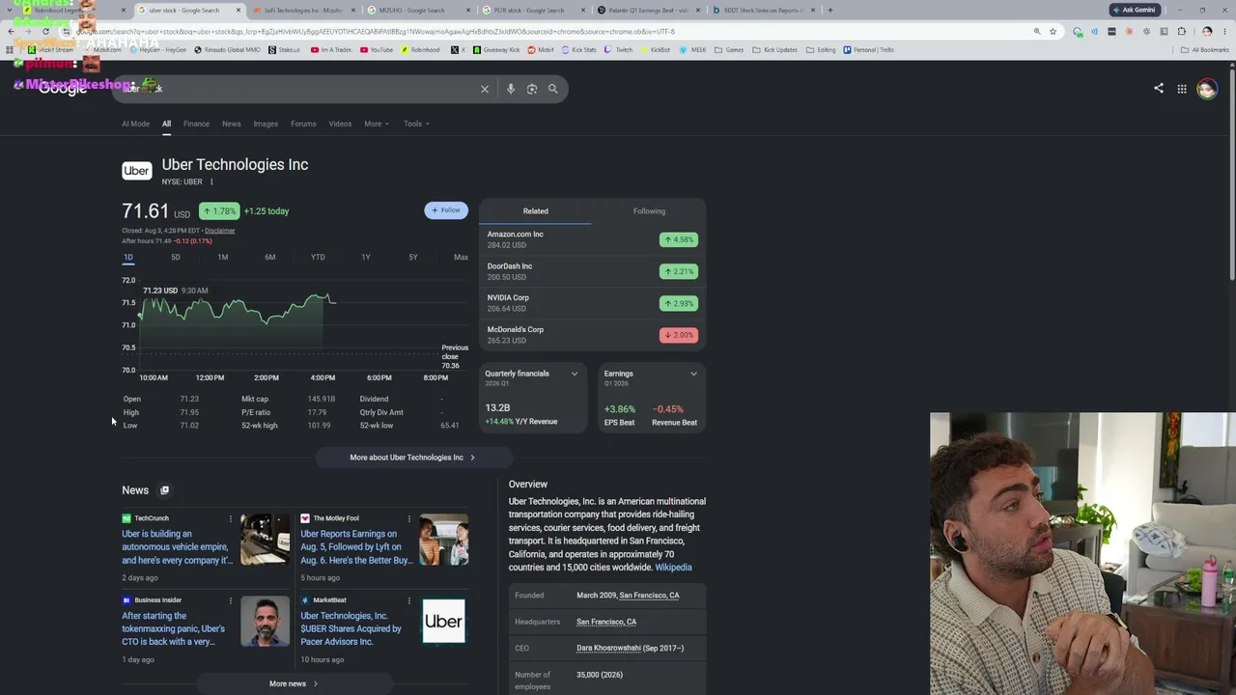Clear the search box with the X icon
1236x695 pixels.
point(485,89)
